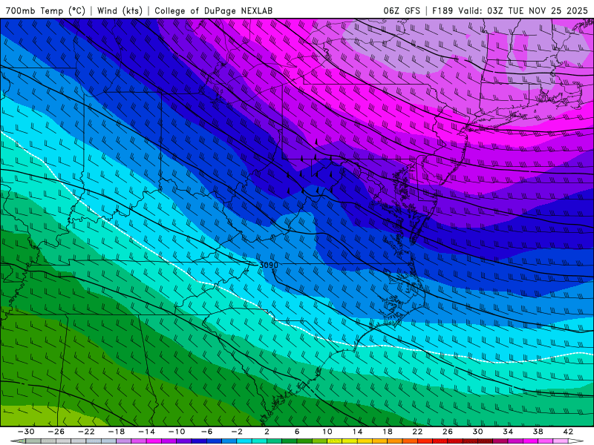Click the −10 color bar label

[177, 432]
